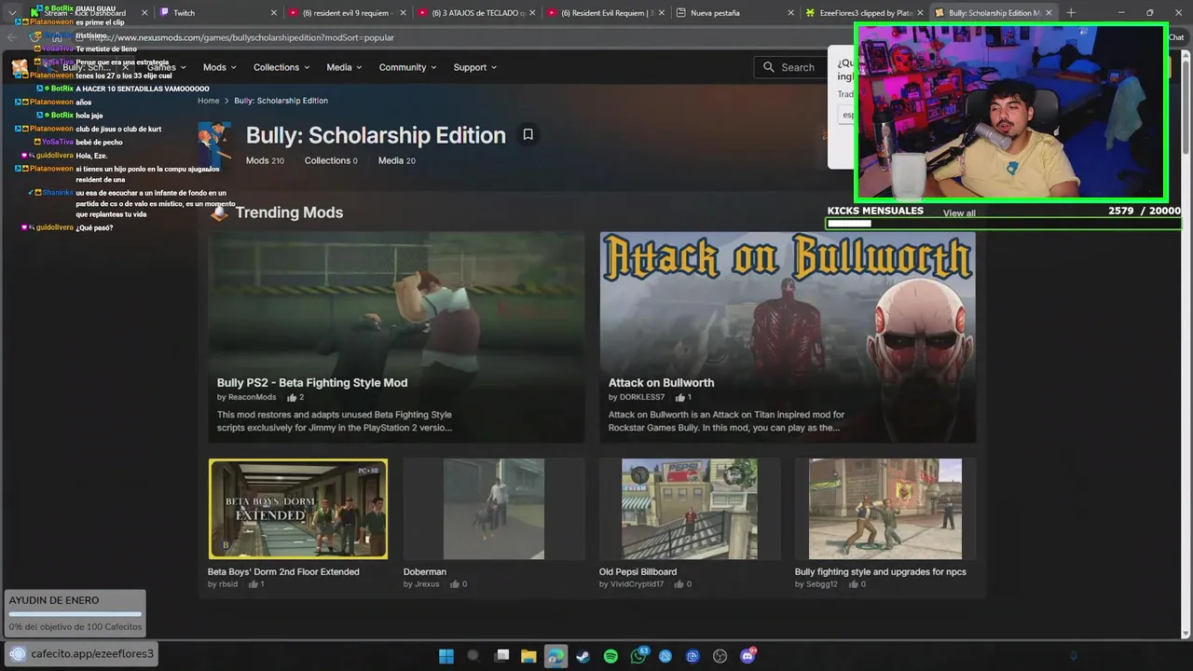1193x671 pixels.
Task: Click the Nexus Mods Search field
Action: (790, 67)
